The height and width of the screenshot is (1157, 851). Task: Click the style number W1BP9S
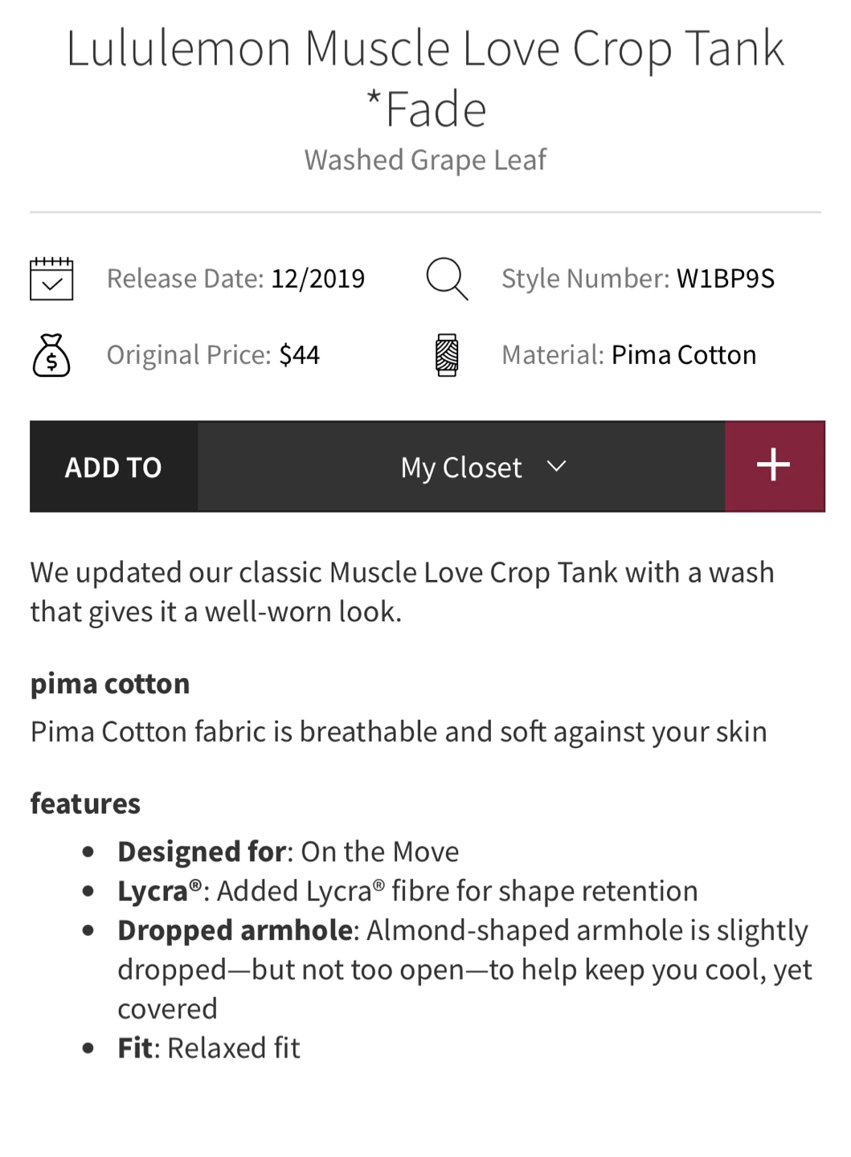click(725, 279)
